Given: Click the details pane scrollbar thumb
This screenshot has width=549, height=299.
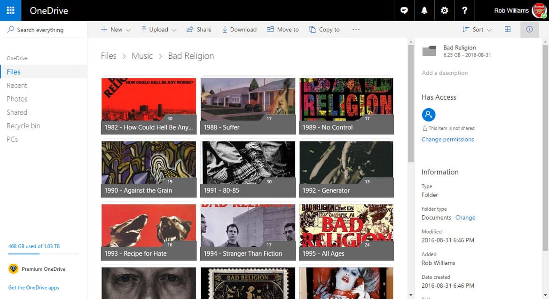Looking at the screenshot, I should pyautogui.click(x=545, y=148).
